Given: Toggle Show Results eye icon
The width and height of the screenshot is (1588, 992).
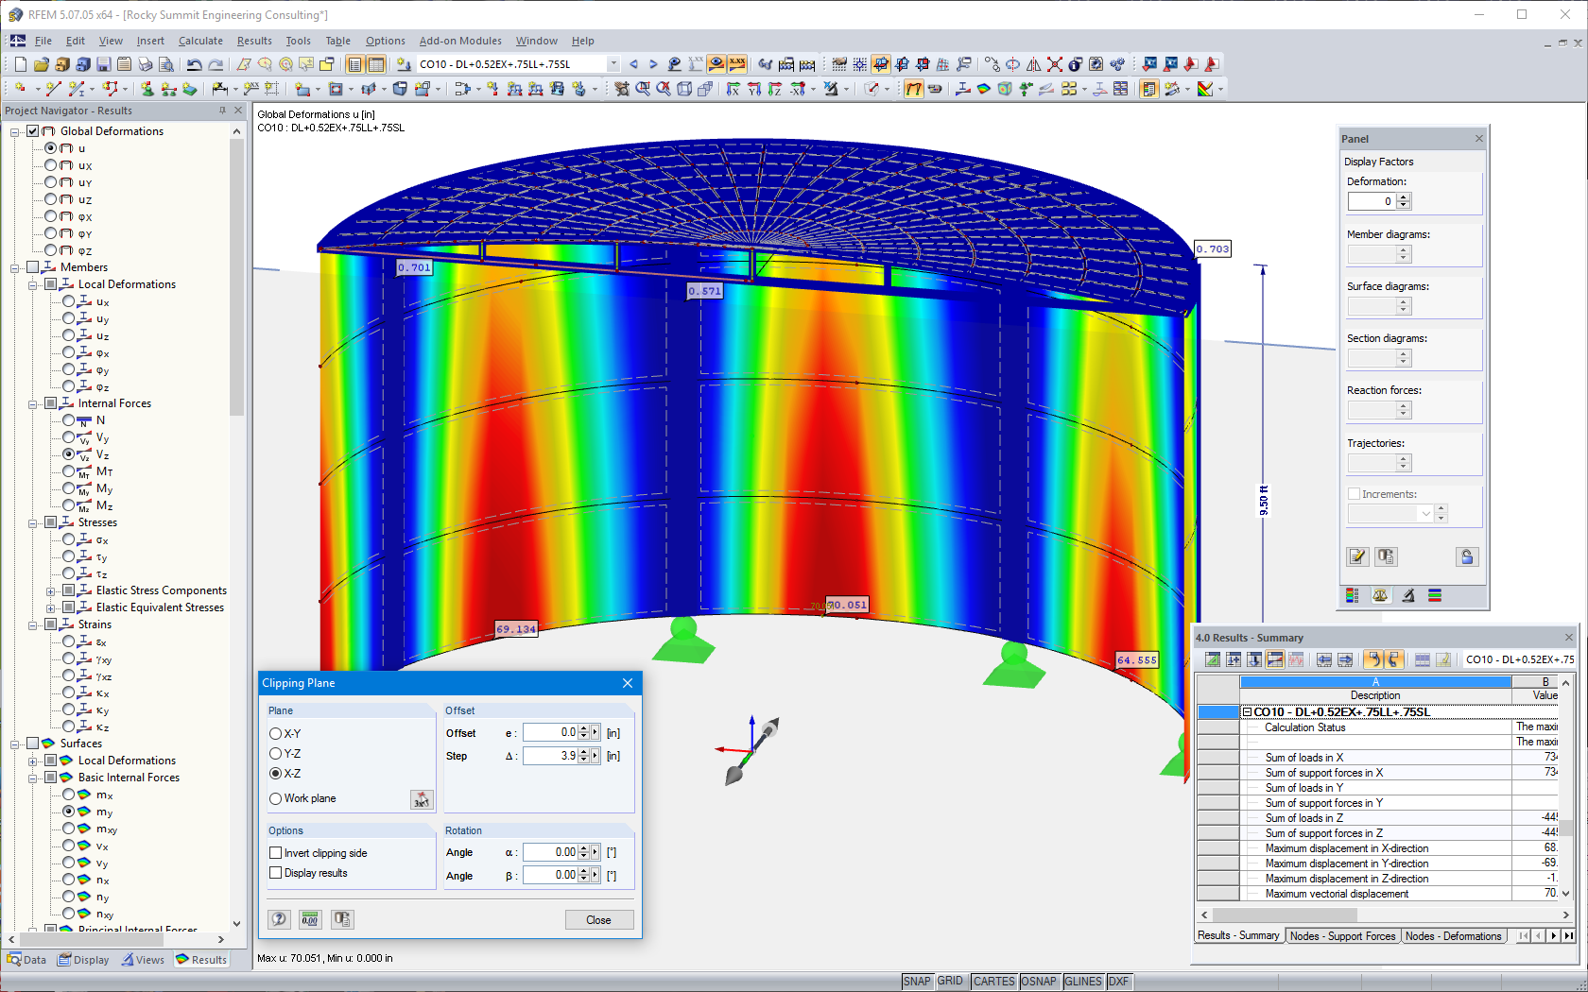Looking at the screenshot, I should 716,64.
